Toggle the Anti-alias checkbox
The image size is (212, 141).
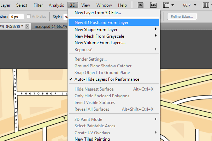[x=29, y=17]
